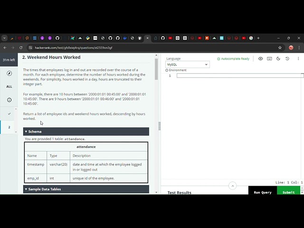
Task: Go back in browser
Action: pyautogui.click(x=5, y=47)
